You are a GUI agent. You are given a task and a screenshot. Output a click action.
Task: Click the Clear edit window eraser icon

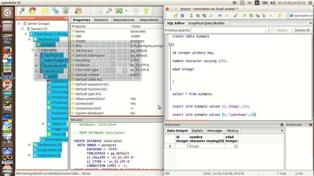pos(210,16)
